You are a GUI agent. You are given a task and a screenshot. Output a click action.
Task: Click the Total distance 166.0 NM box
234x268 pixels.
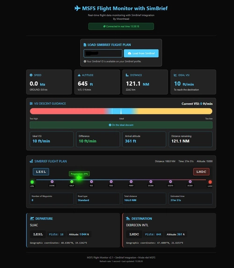coord(144,199)
